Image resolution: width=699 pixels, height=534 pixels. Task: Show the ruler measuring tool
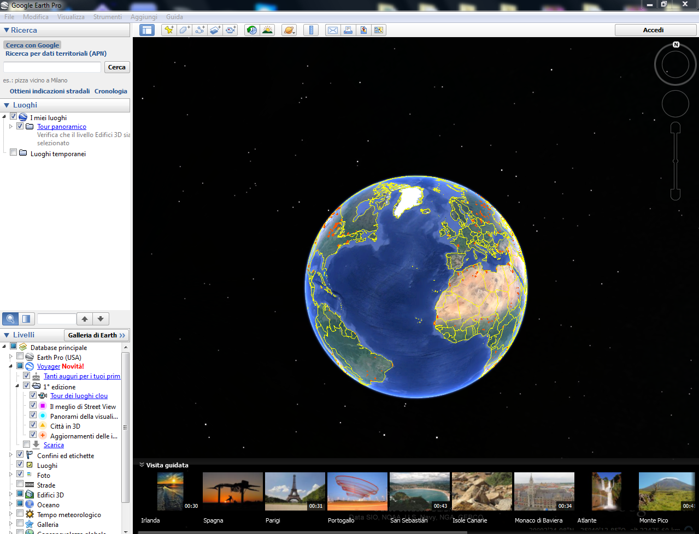(311, 30)
